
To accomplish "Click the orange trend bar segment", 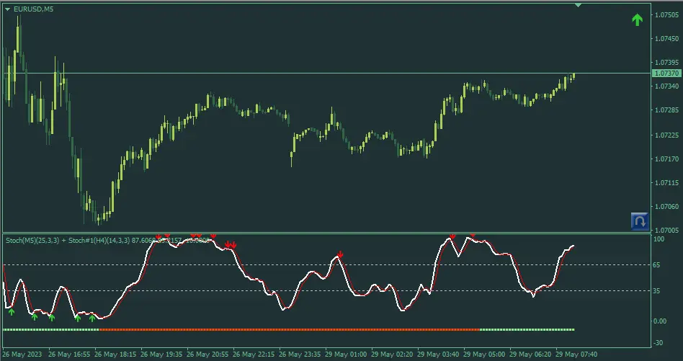I will [x=288, y=329].
